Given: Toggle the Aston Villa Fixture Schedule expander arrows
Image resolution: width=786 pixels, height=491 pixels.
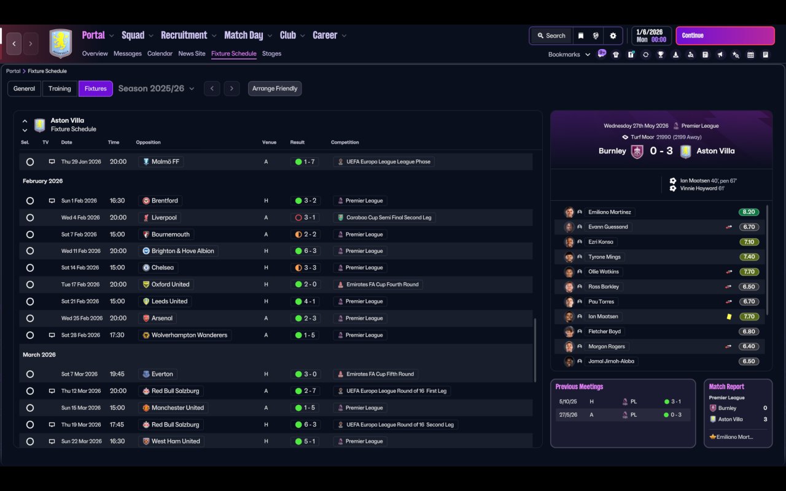Looking at the screenshot, I should pos(25,125).
